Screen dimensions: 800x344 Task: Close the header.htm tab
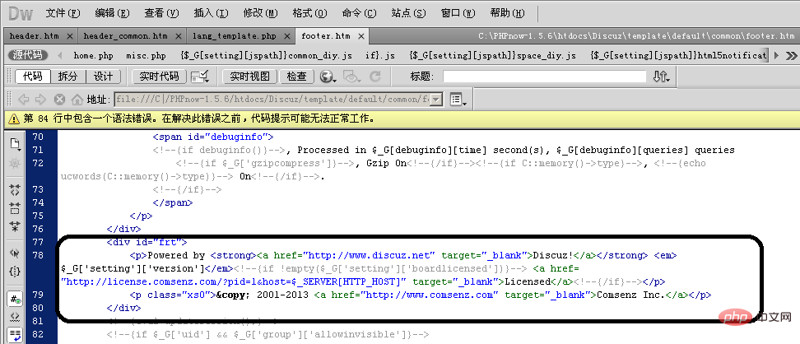pyautogui.click(x=69, y=36)
